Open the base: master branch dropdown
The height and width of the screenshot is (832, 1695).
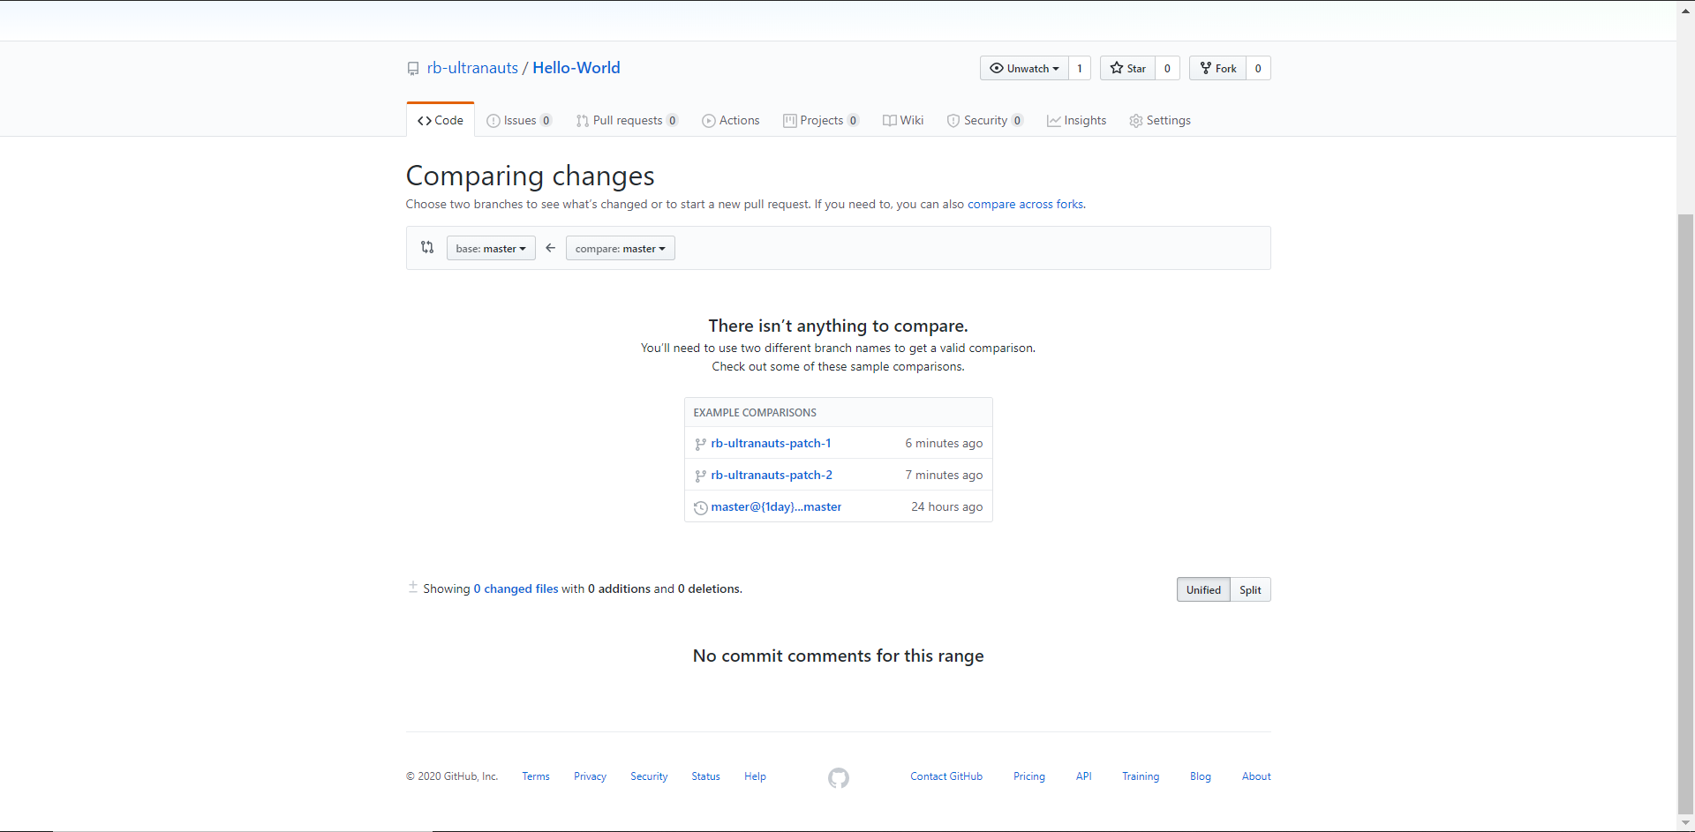491,249
